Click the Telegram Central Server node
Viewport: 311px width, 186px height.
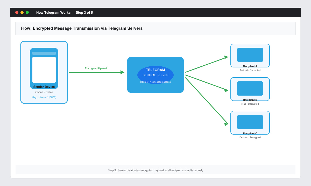(x=155, y=75)
